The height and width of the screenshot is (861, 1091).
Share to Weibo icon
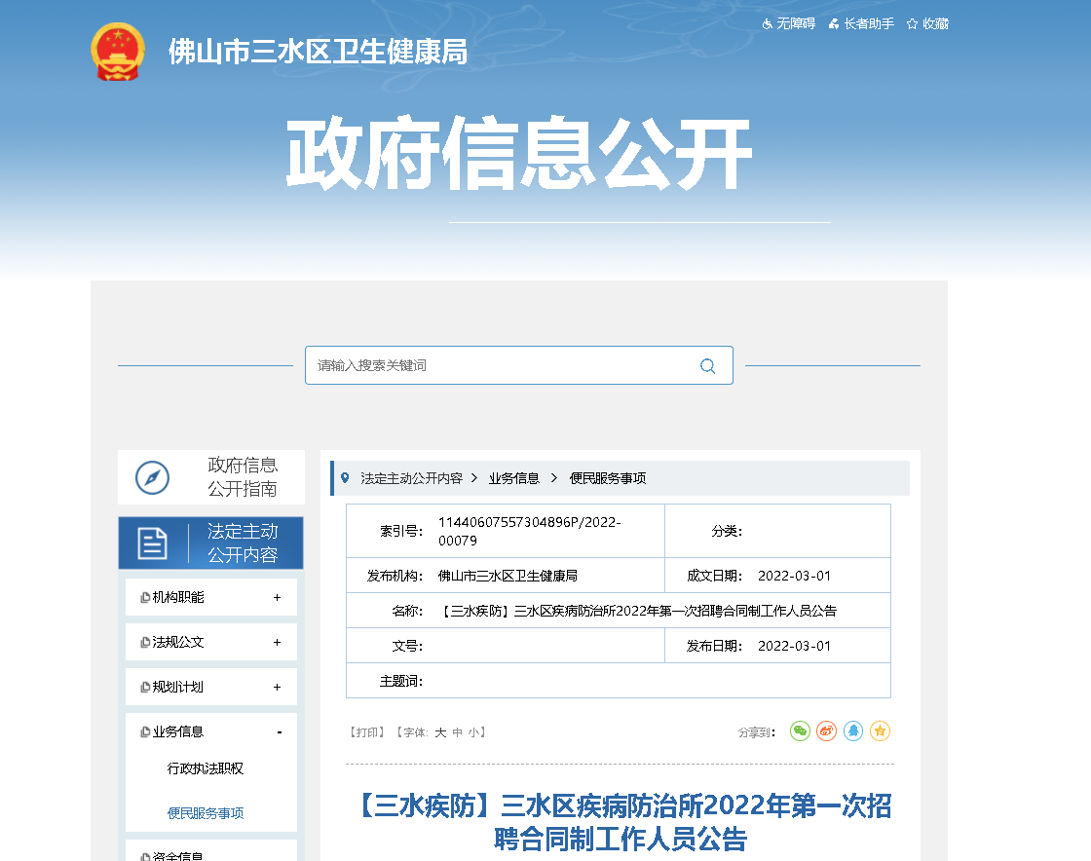tap(827, 730)
